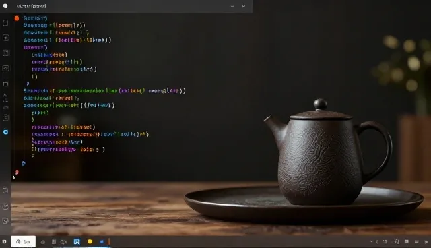The height and width of the screenshot is (248, 431).
Task: Click the third sidebar icon with the inner box
Action: coord(5,53)
